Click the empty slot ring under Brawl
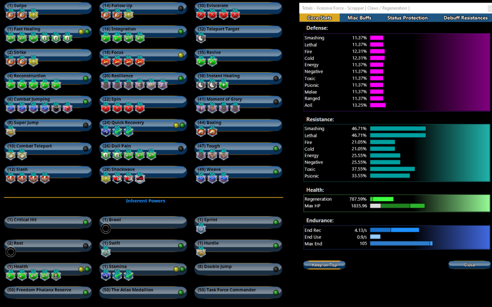The width and height of the screenshot is (492, 307). [x=105, y=228]
